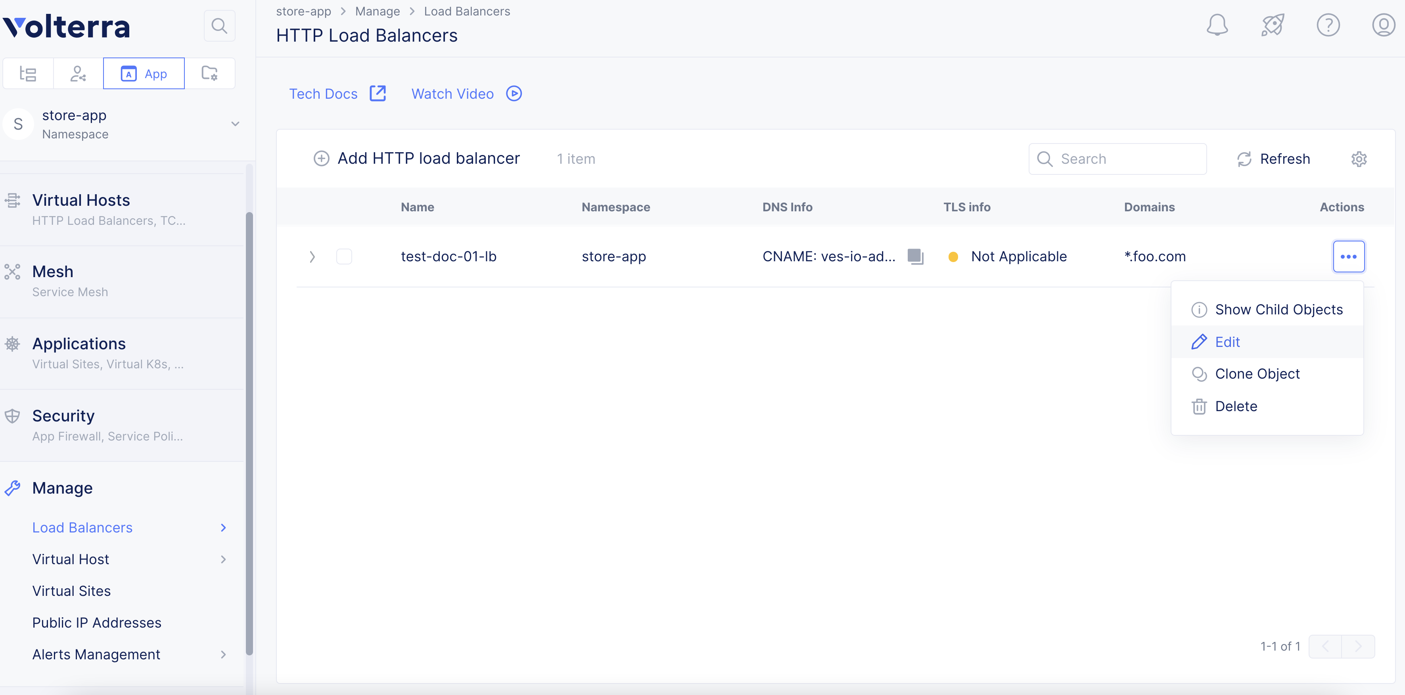Expand the test-doc-01-lb row details

coord(312,256)
